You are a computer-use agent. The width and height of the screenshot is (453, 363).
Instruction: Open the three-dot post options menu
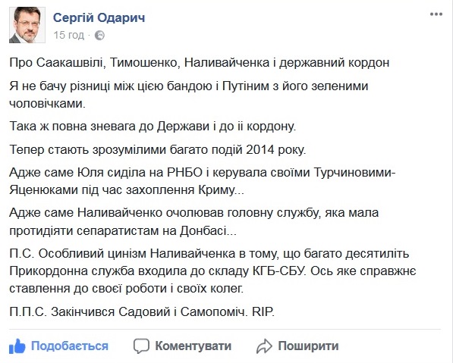[436, 14]
